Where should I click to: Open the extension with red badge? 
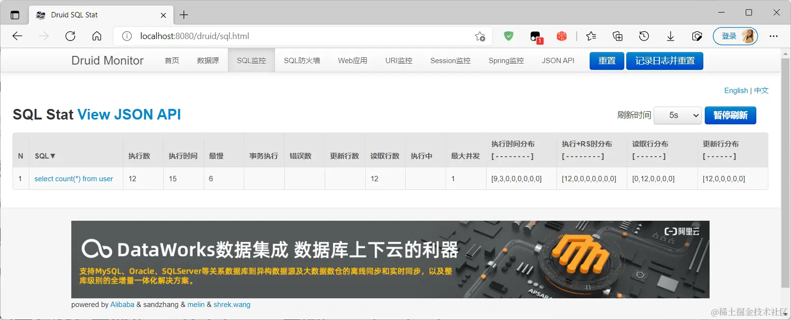point(536,37)
